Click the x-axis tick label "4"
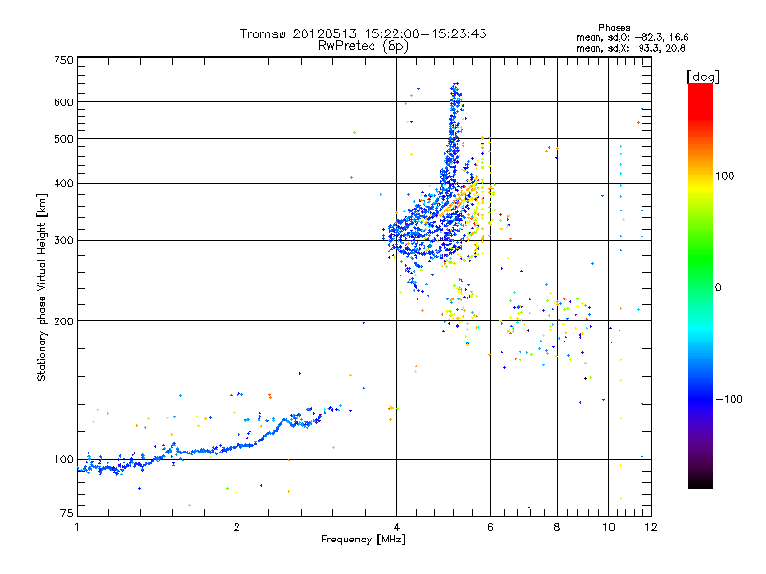The image size is (766, 574). point(396,527)
